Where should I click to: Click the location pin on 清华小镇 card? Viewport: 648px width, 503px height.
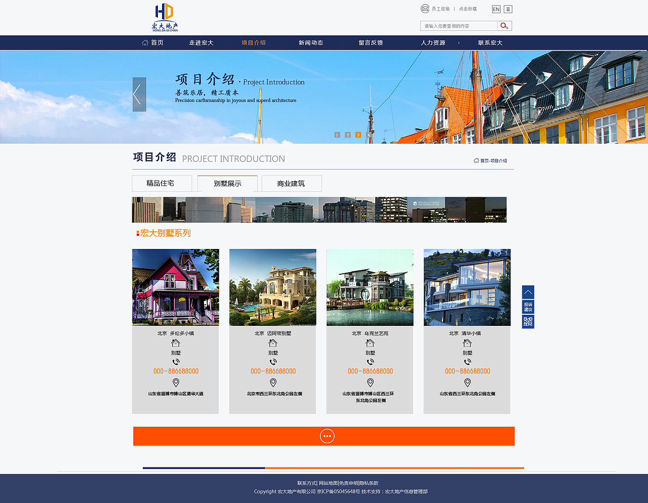coord(467,383)
